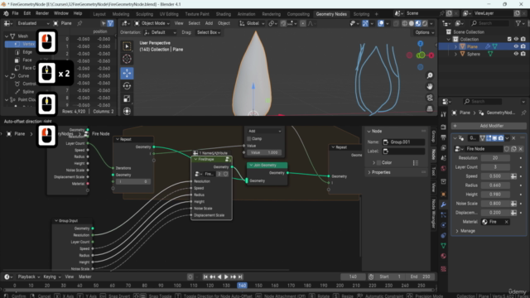This screenshot has height=298, width=530.
Task: Open the viewport Add menu
Action: click(209, 23)
